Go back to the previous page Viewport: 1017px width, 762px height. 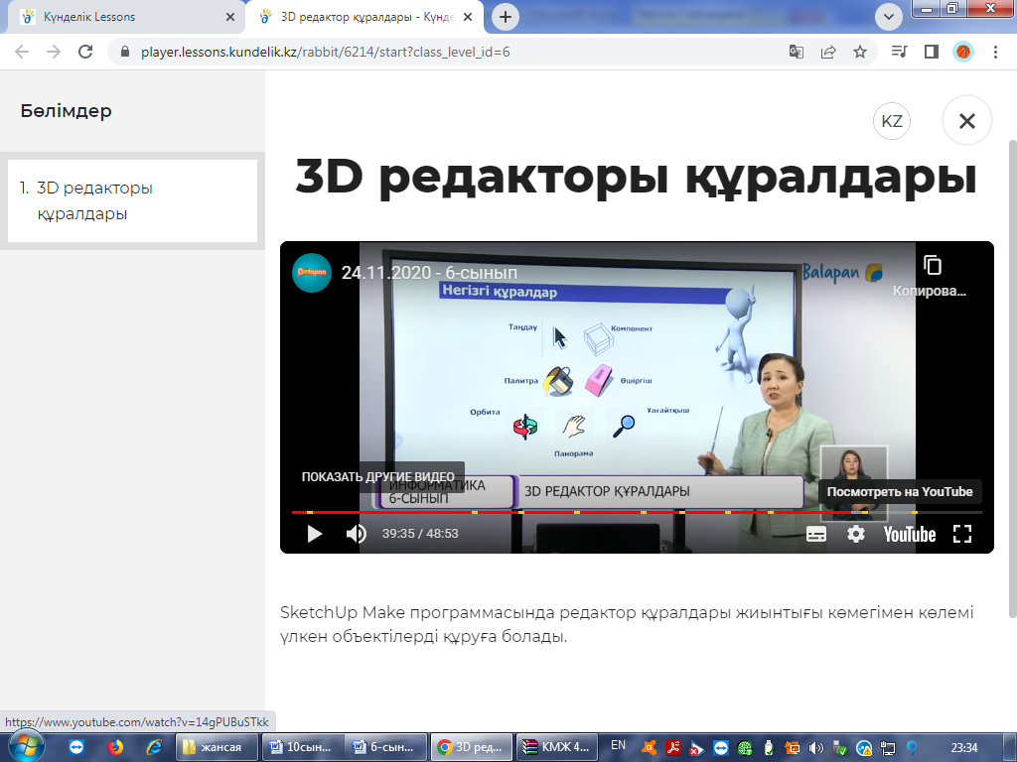pyautogui.click(x=22, y=52)
